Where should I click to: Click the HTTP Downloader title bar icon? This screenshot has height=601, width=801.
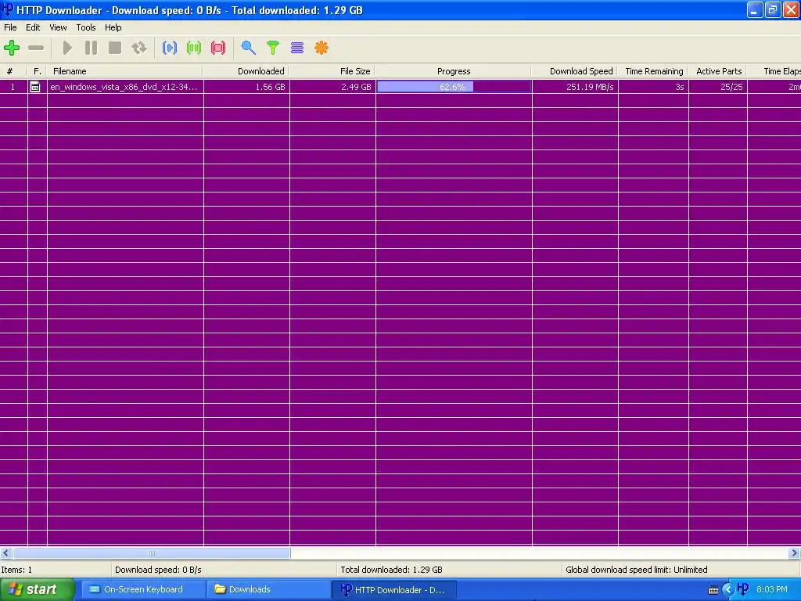point(8,9)
